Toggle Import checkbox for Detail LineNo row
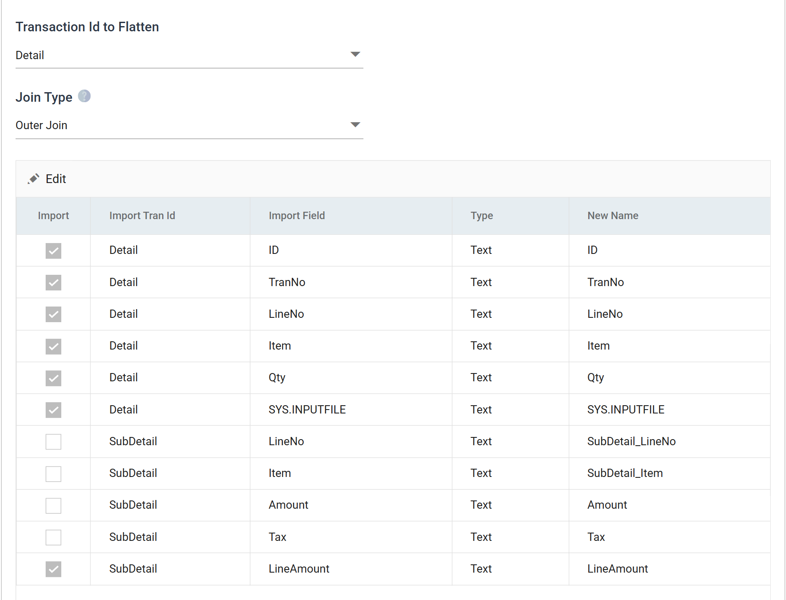This screenshot has width=786, height=600. [53, 314]
